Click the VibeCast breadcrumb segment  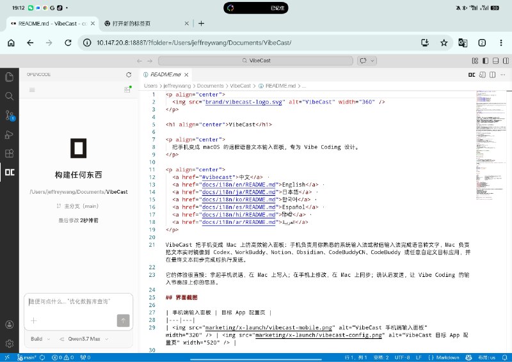(x=241, y=86)
